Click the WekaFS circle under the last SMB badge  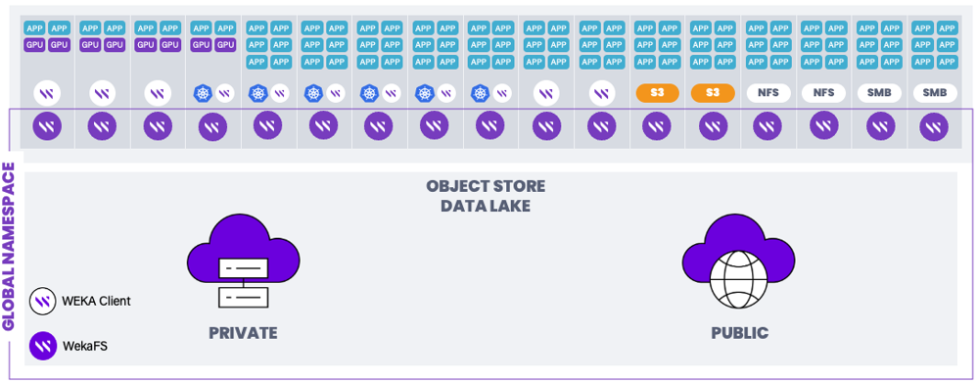click(934, 126)
